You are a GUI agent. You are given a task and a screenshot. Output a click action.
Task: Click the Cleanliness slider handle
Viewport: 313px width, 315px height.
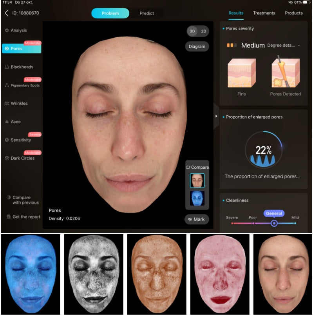[274, 223]
